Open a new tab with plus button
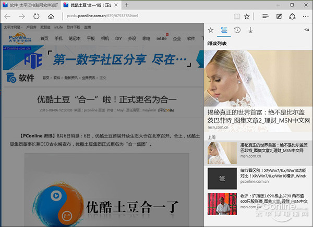Image resolution: width=313 pixels, height=227 pixels. point(126,5)
